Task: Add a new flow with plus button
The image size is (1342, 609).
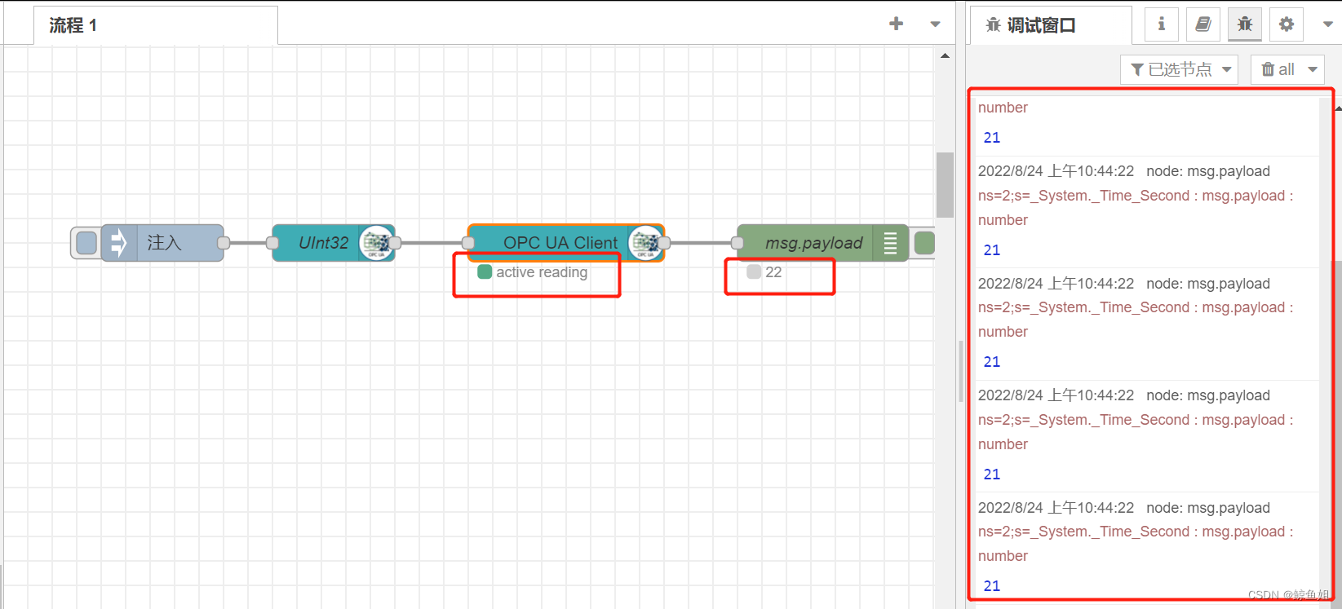Action: click(x=896, y=24)
